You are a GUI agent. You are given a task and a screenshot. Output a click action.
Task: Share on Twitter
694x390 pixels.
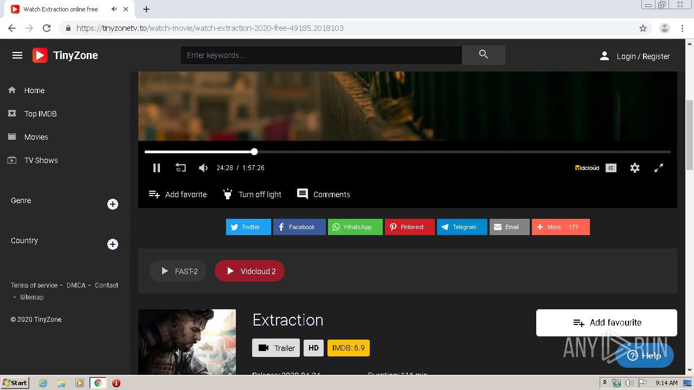(248, 227)
